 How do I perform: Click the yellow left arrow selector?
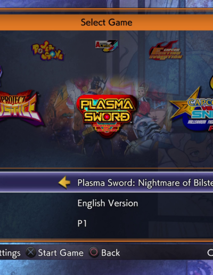(x=64, y=182)
